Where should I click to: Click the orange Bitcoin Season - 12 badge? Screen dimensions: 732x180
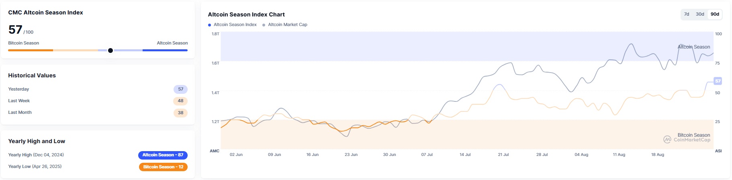(x=163, y=167)
